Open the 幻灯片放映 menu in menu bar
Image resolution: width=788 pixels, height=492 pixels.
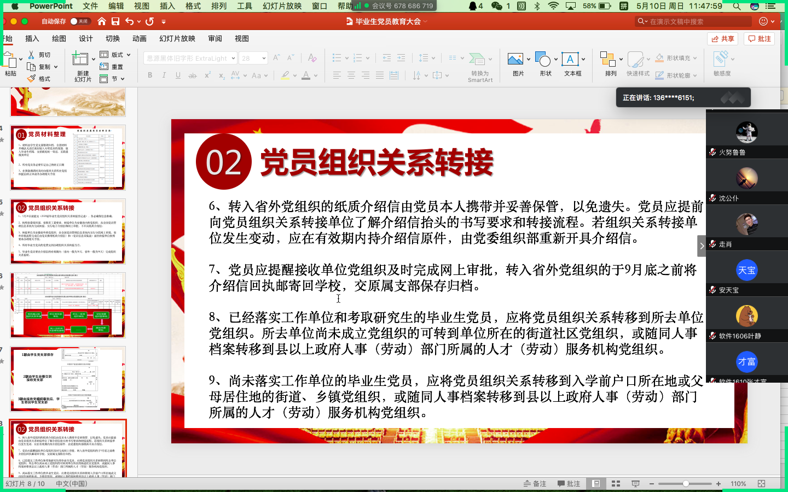pos(281,7)
